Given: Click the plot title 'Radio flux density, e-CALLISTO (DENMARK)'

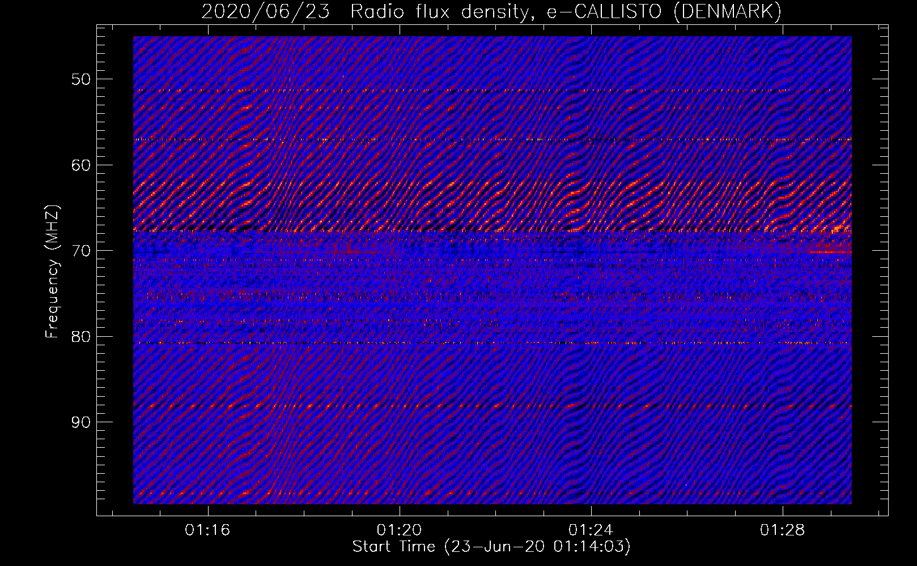Looking at the screenshot, I should click(566, 12).
